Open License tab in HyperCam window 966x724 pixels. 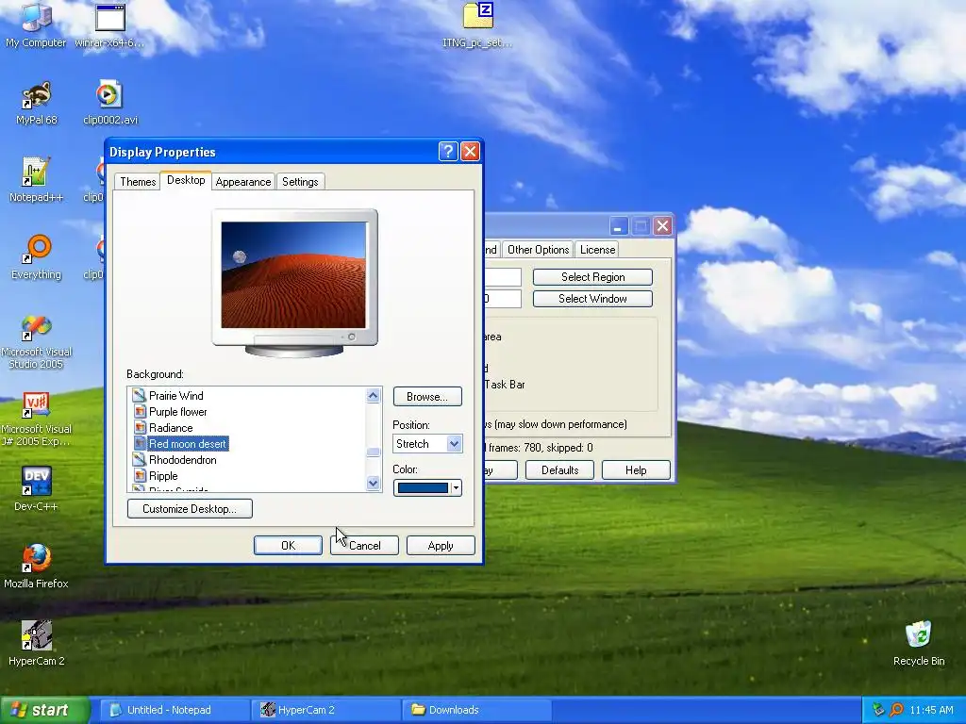coord(597,249)
